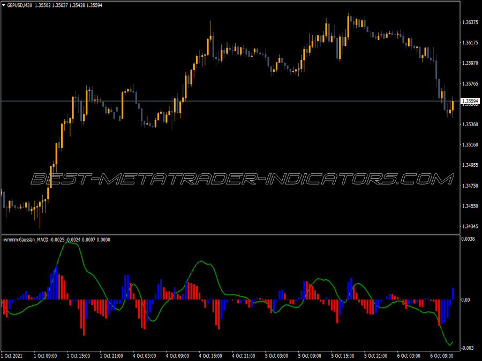Select the last blue MACD histogram bar
482x361 pixels.
coord(453,294)
